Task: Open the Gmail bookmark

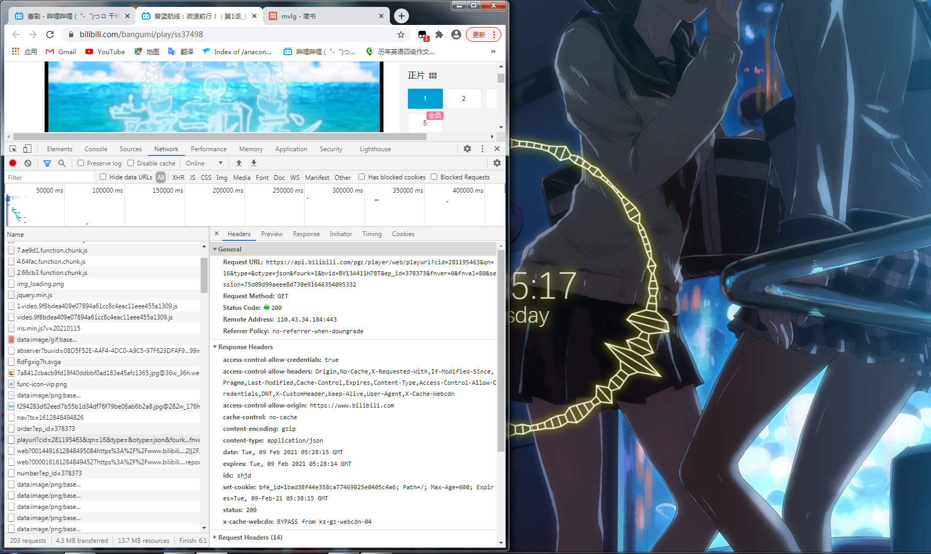Action: click(x=61, y=51)
